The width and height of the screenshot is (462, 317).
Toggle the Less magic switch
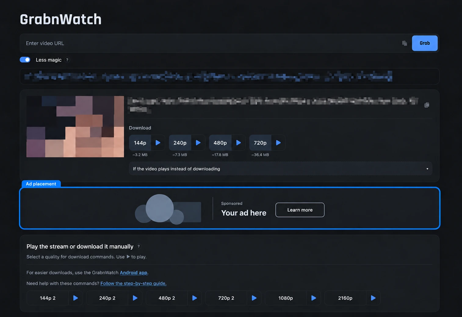pyautogui.click(x=25, y=60)
